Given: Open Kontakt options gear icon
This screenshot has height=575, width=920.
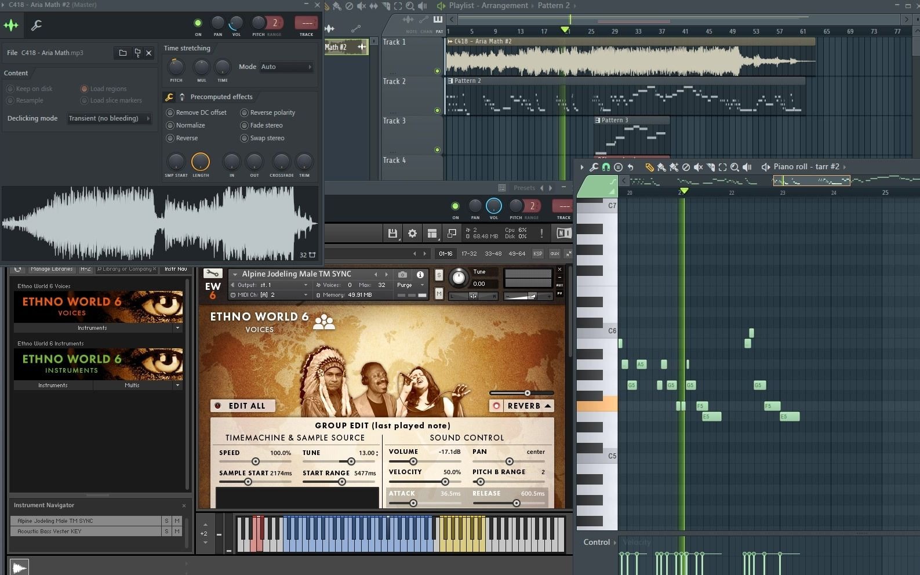Looking at the screenshot, I should pyautogui.click(x=412, y=233).
